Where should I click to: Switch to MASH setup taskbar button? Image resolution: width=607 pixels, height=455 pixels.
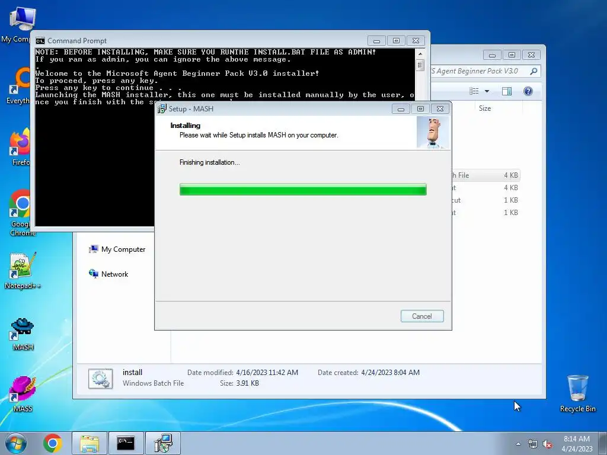162,443
